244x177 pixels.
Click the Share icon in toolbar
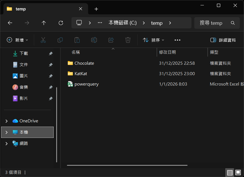click(111, 40)
